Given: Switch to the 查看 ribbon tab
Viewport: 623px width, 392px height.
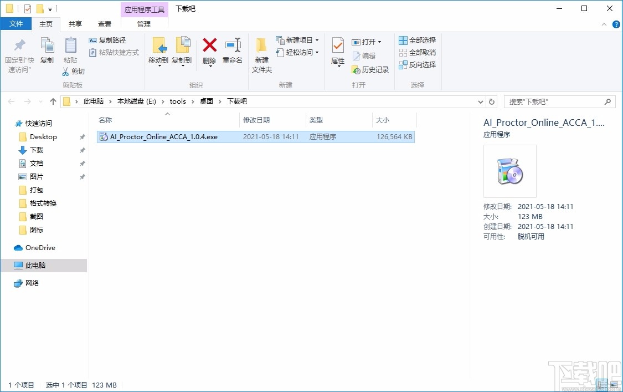Looking at the screenshot, I should pyautogui.click(x=105, y=24).
